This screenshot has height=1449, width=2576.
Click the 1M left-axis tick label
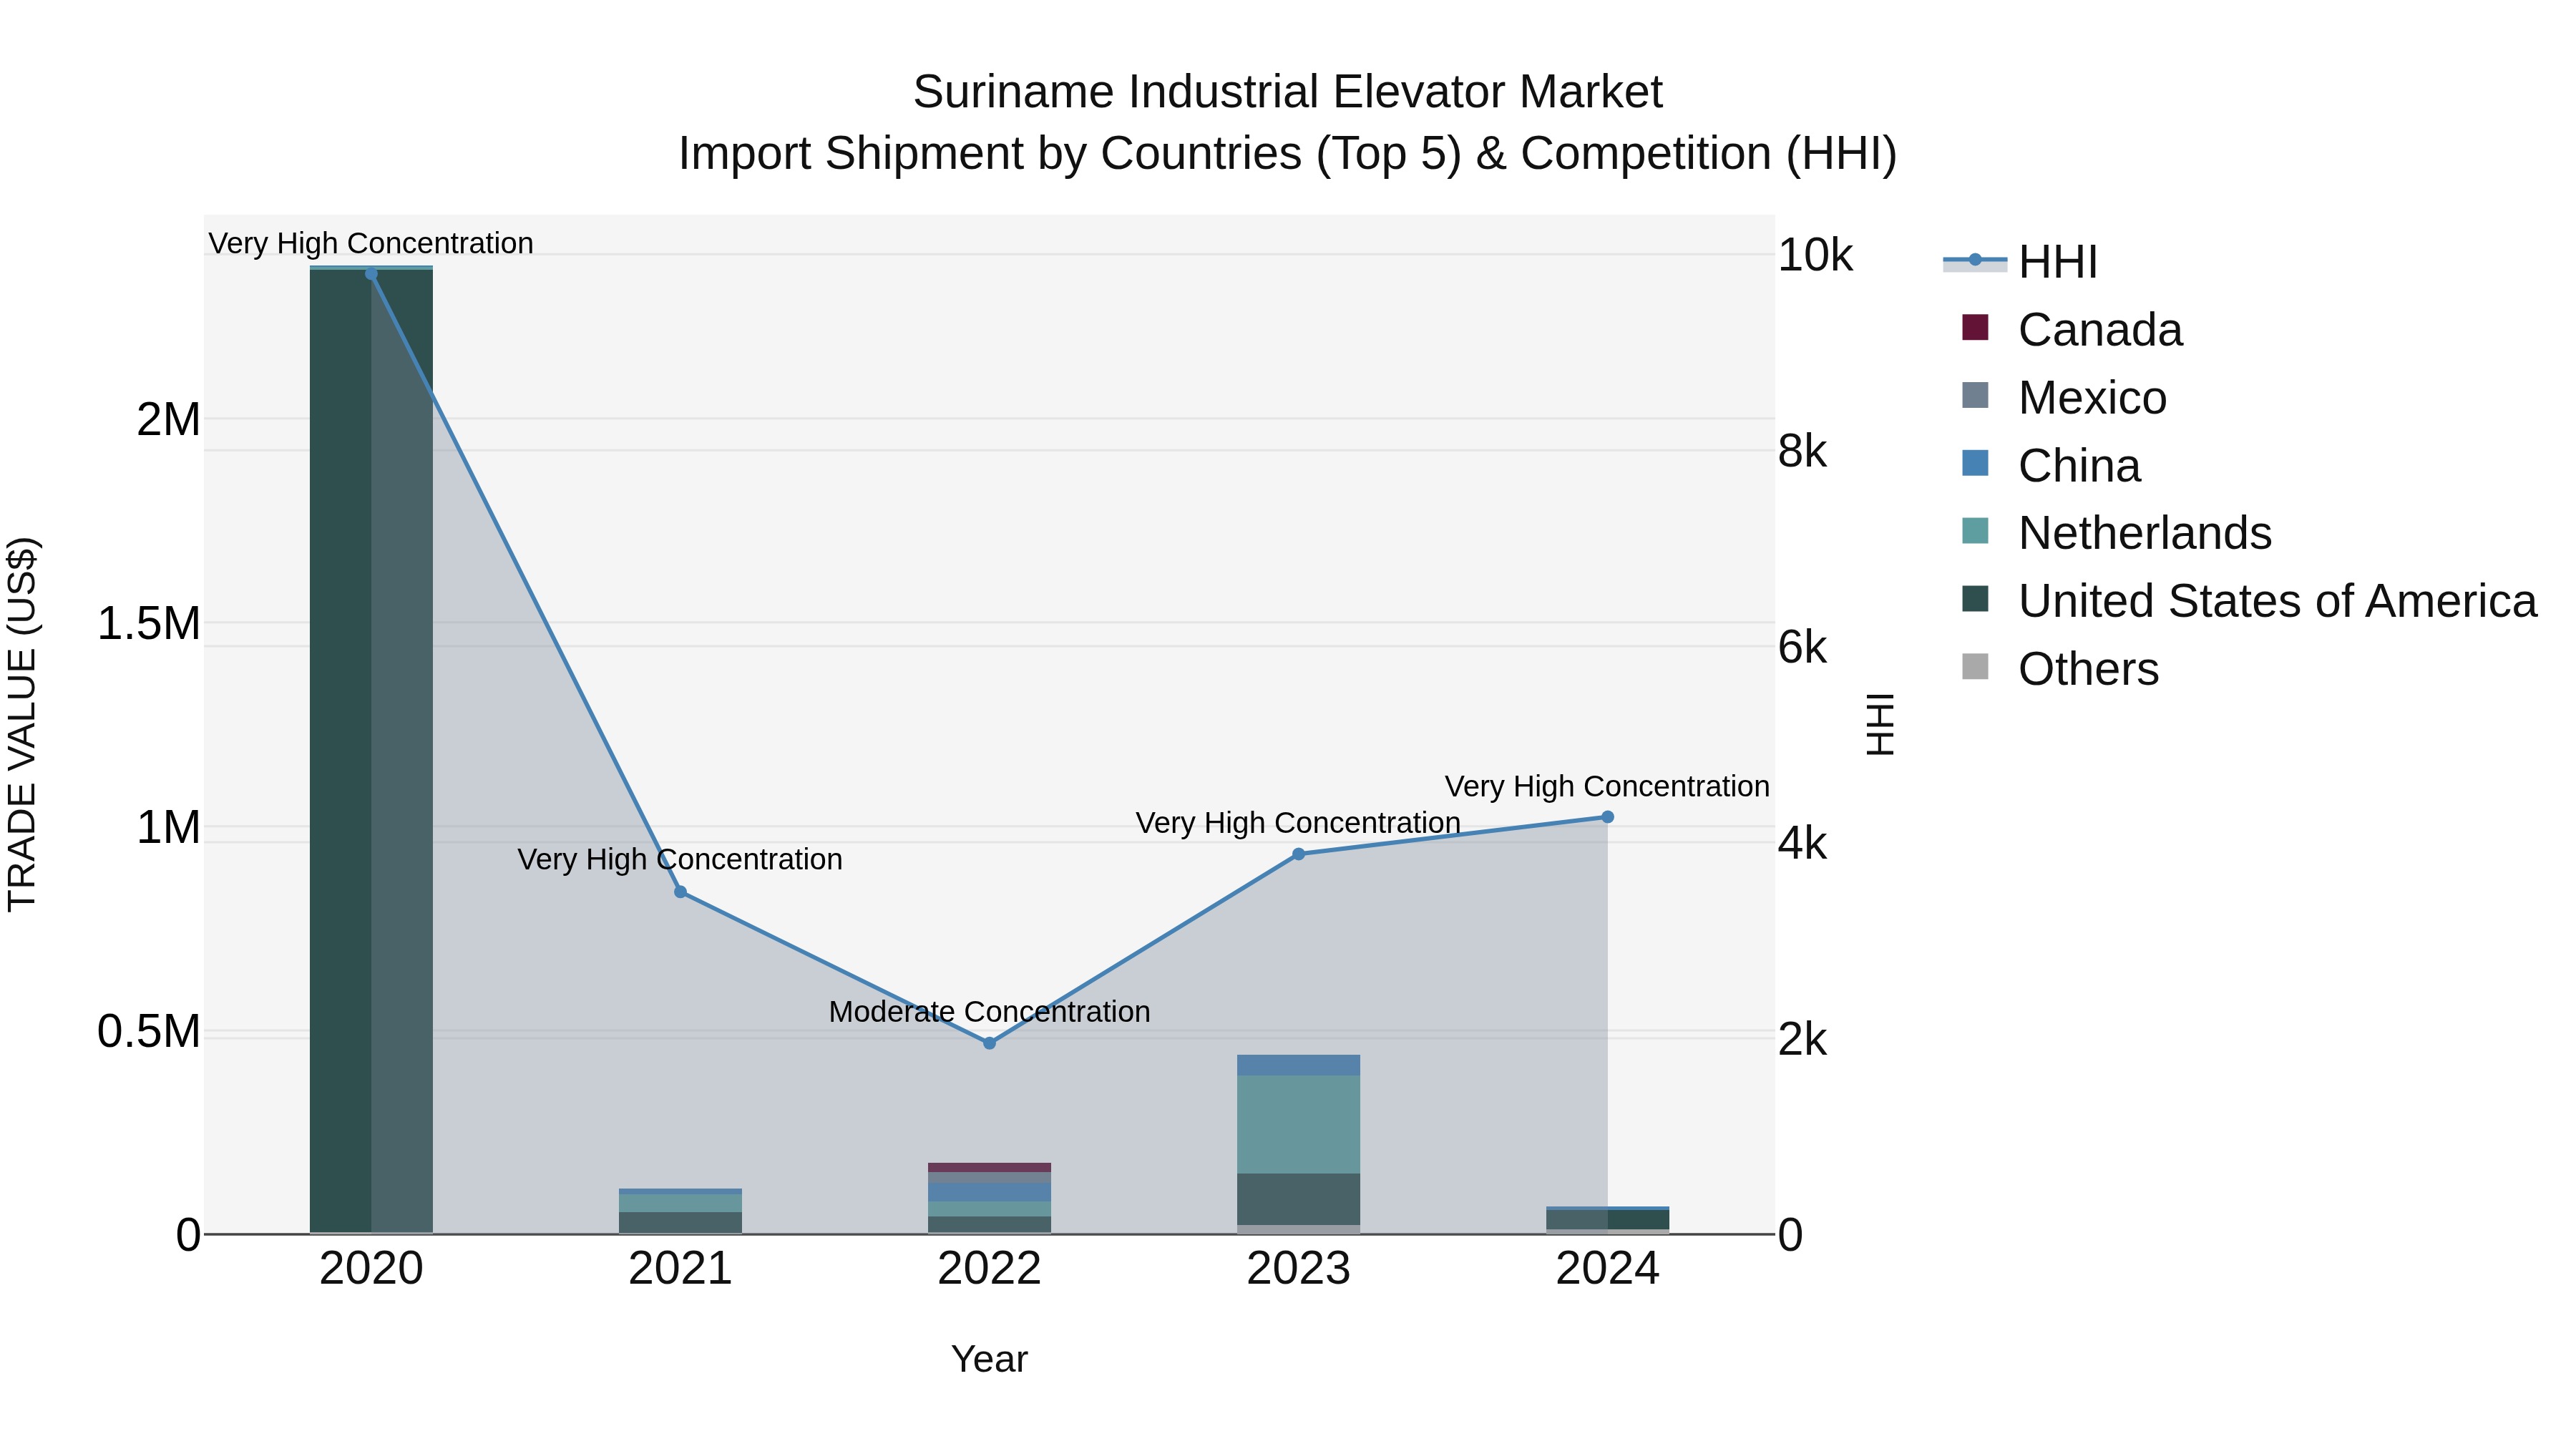(168, 828)
